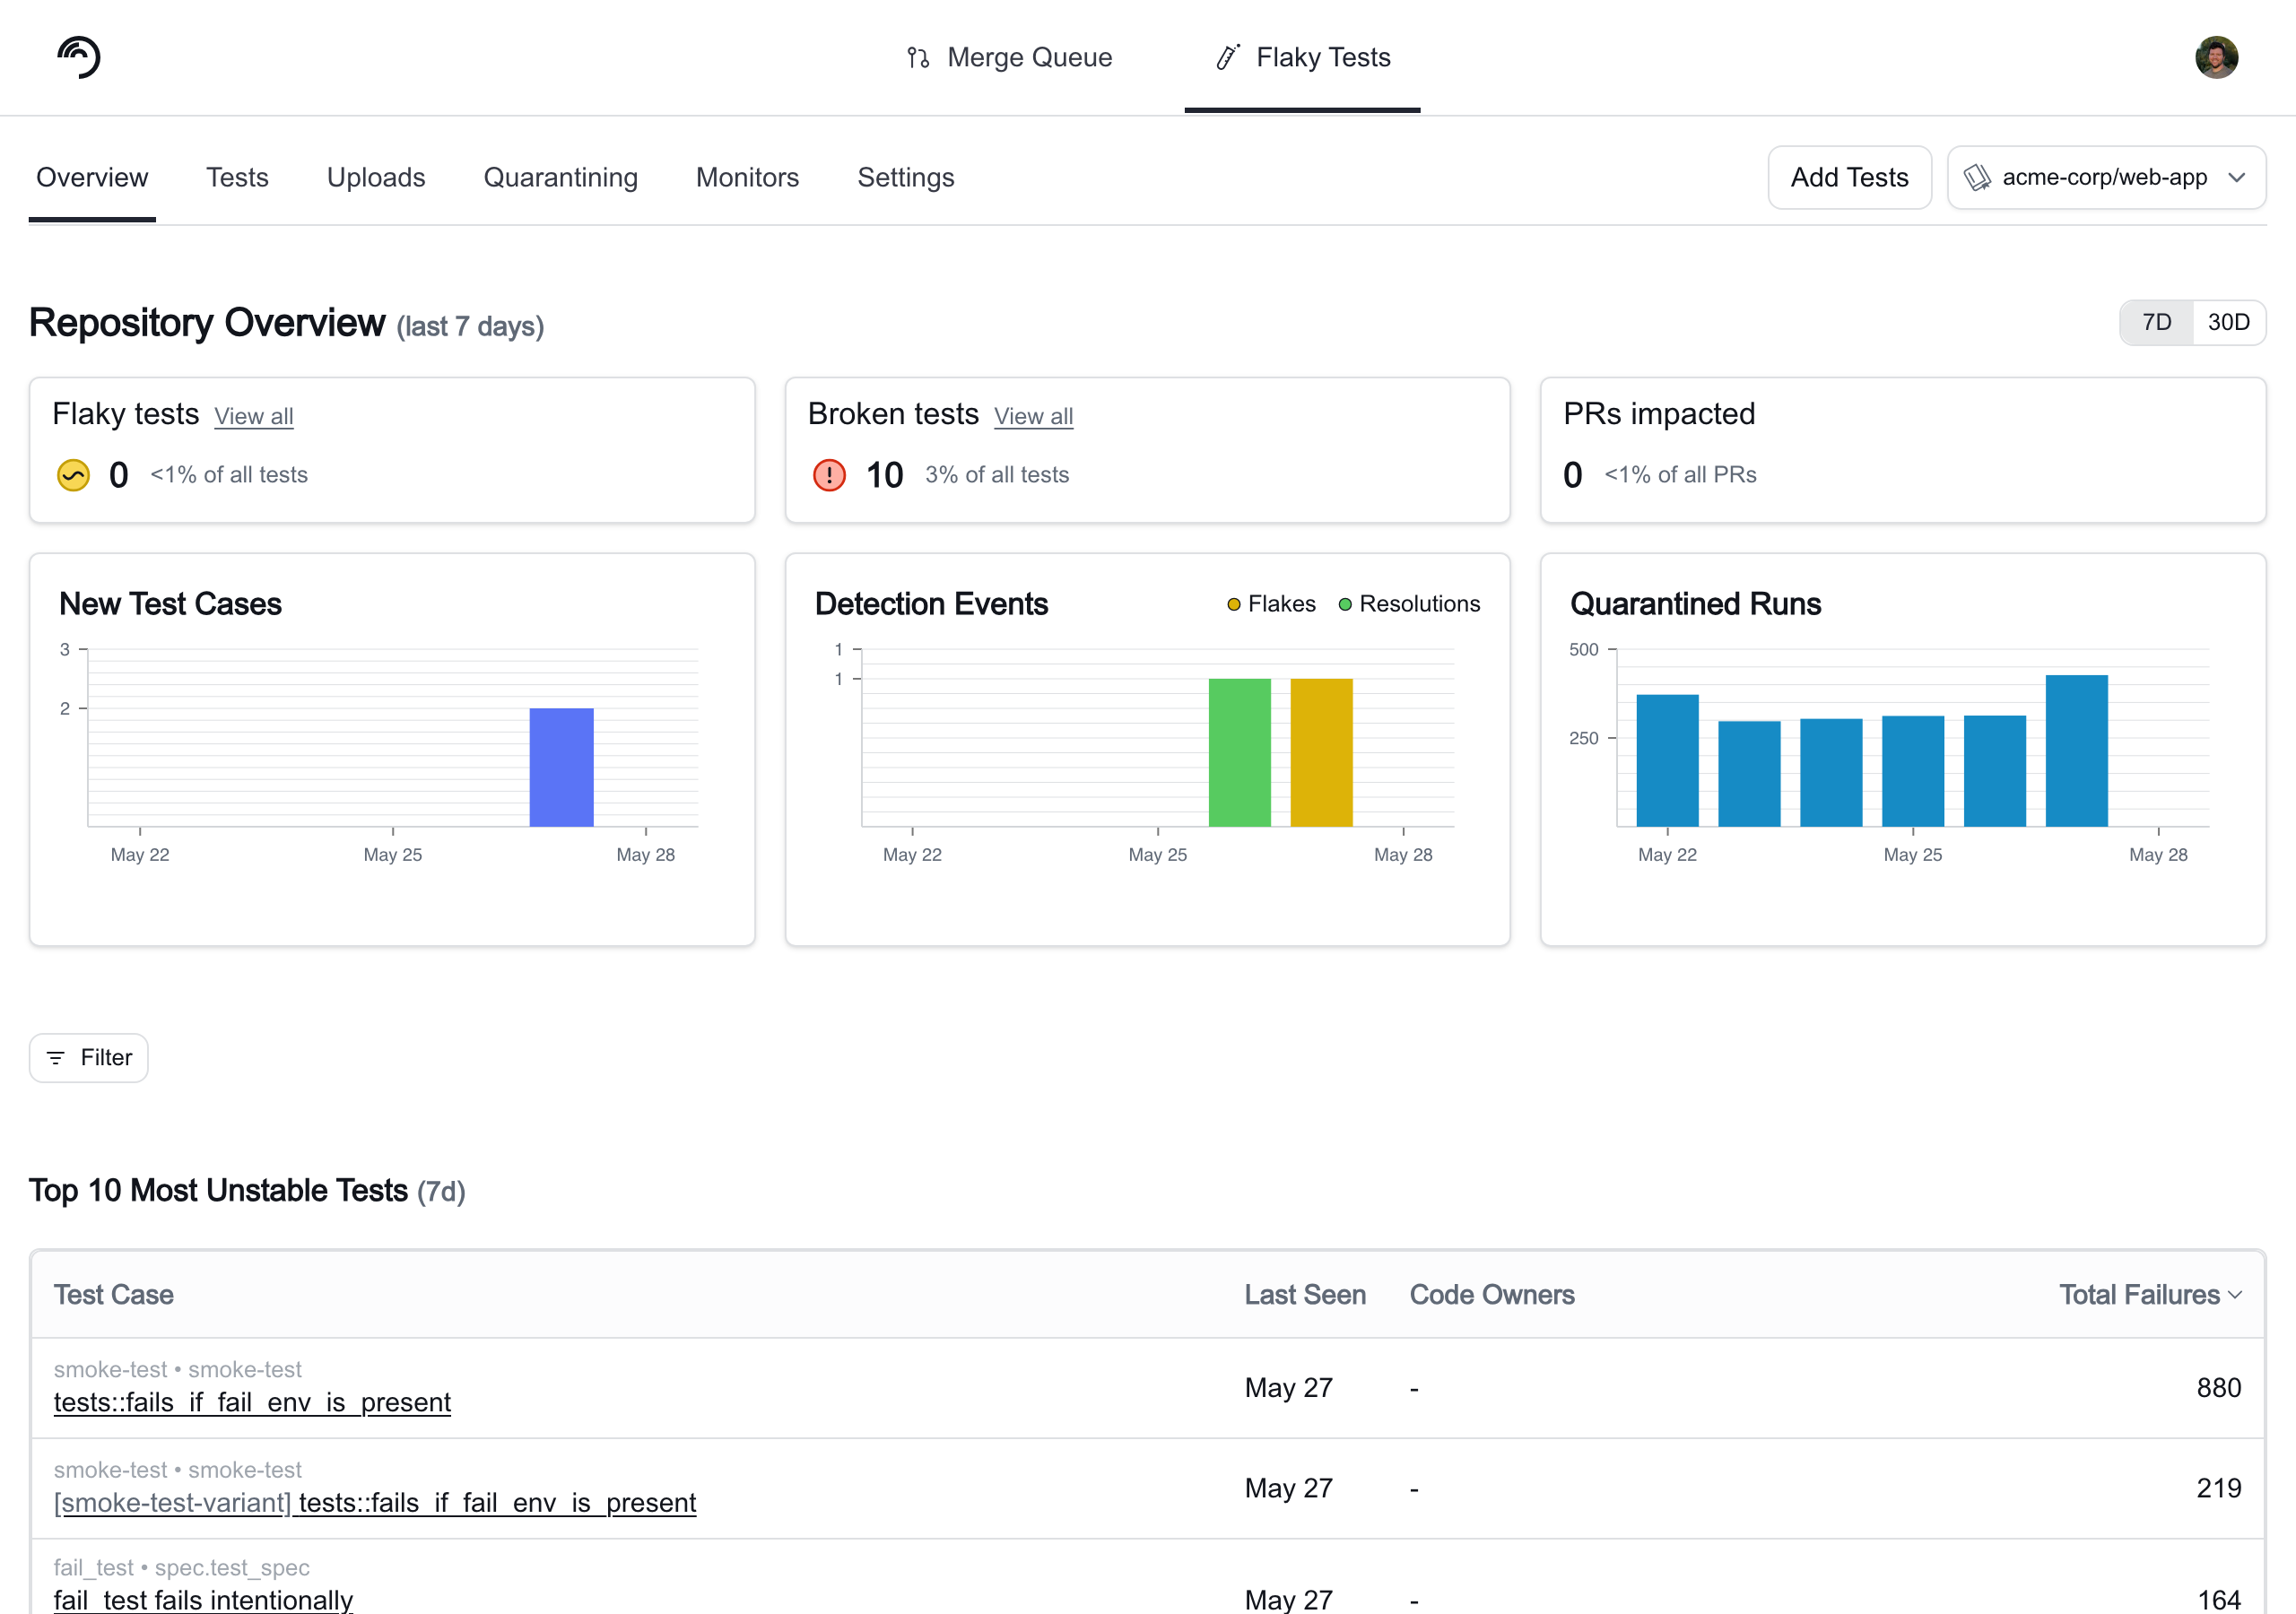Switch the time range to 30D

pos(2229,322)
